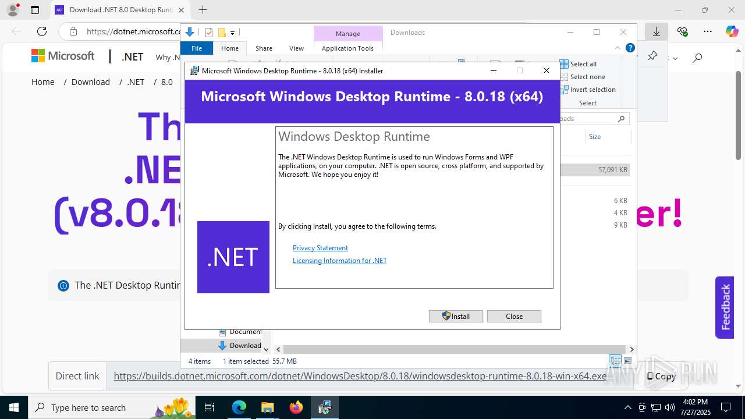Switch to the View ribbon tab
745x419 pixels.
click(x=296, y=48)
